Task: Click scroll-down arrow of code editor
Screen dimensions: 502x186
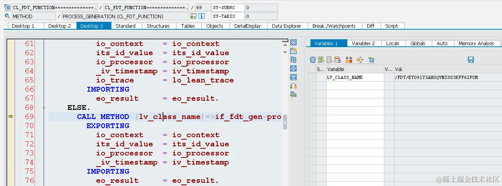Action: pyautogui.click(x=285, y=52)
